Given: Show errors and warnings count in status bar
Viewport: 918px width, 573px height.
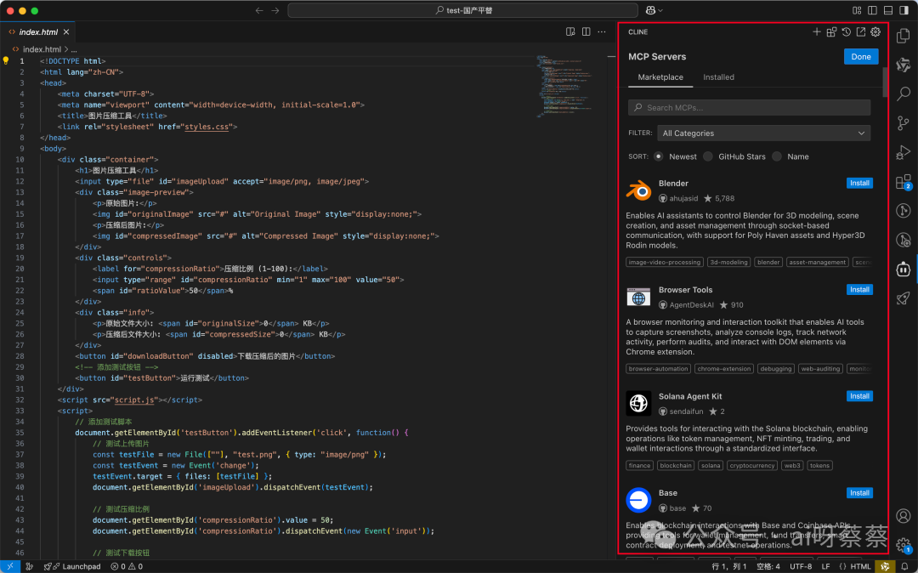Looking at the screenshot, I should point(127,566).
